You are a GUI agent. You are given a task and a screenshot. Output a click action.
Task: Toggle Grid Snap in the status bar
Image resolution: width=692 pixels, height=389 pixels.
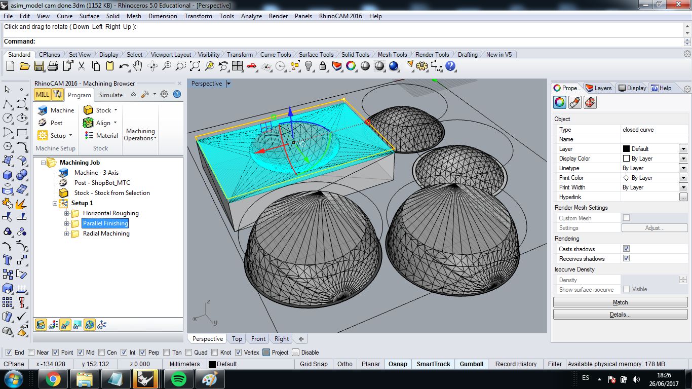point(314,364)
